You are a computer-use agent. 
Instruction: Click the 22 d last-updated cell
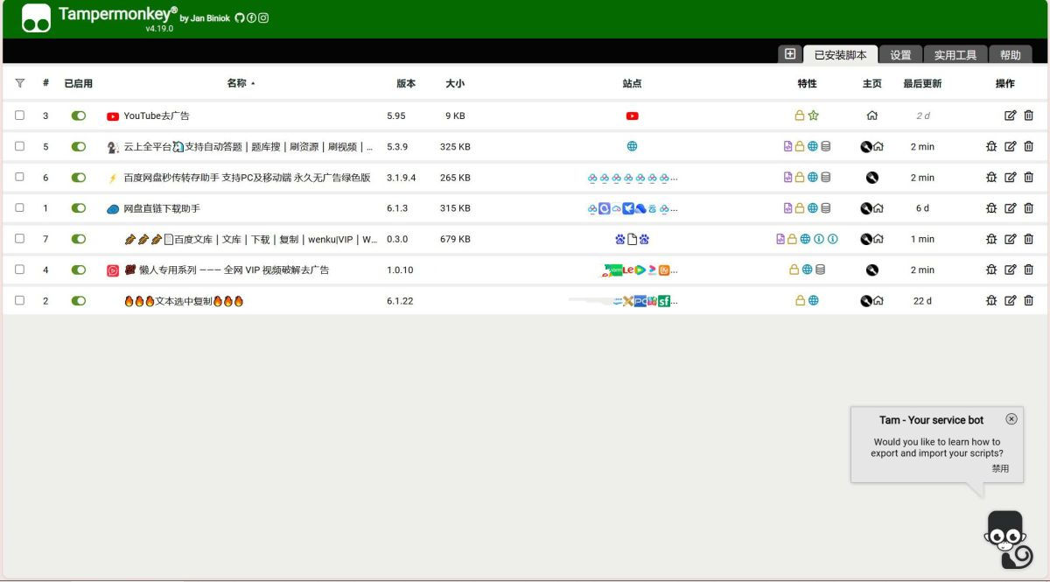click(x=922, y=300)
